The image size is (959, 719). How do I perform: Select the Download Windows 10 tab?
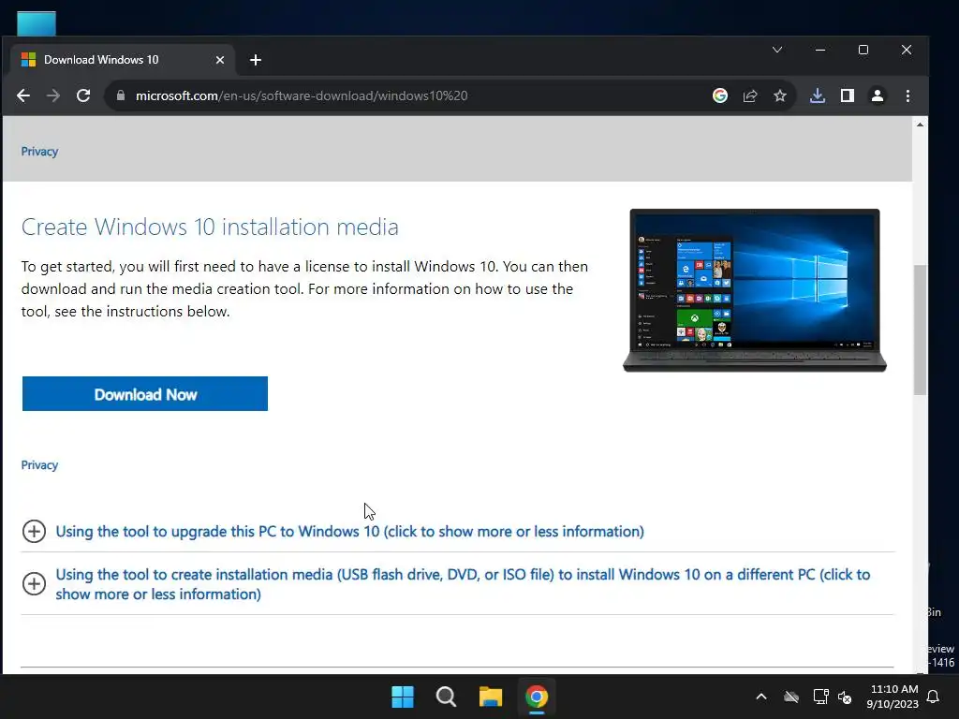click(123, 60)
